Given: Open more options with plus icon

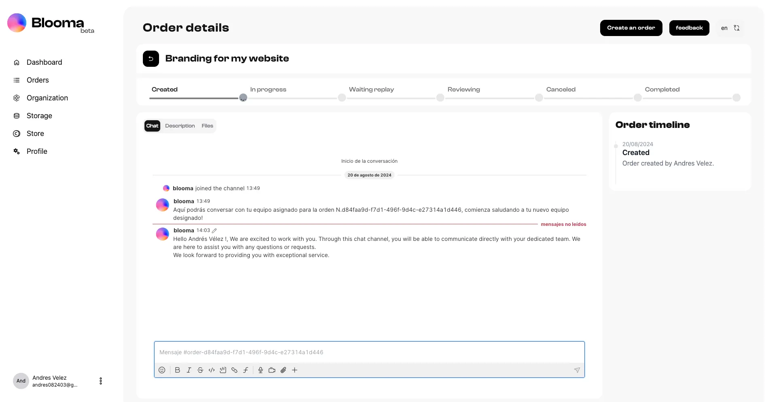Looking at the screenshot, I should click(295, 370).
